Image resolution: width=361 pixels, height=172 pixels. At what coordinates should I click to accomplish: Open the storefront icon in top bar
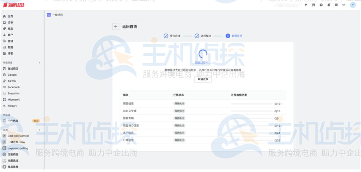pyautogui.click(x=313, y=5)
